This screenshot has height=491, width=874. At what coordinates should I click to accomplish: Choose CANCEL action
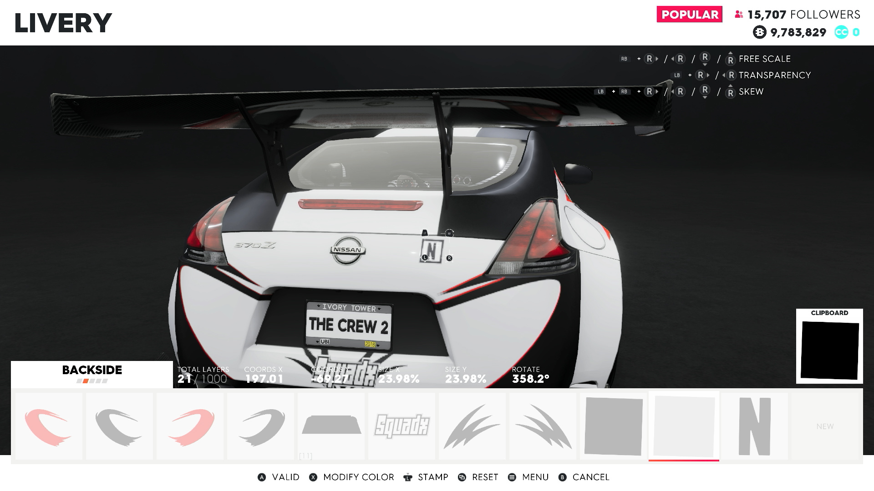pyautogui.click(x=591, y=477)
